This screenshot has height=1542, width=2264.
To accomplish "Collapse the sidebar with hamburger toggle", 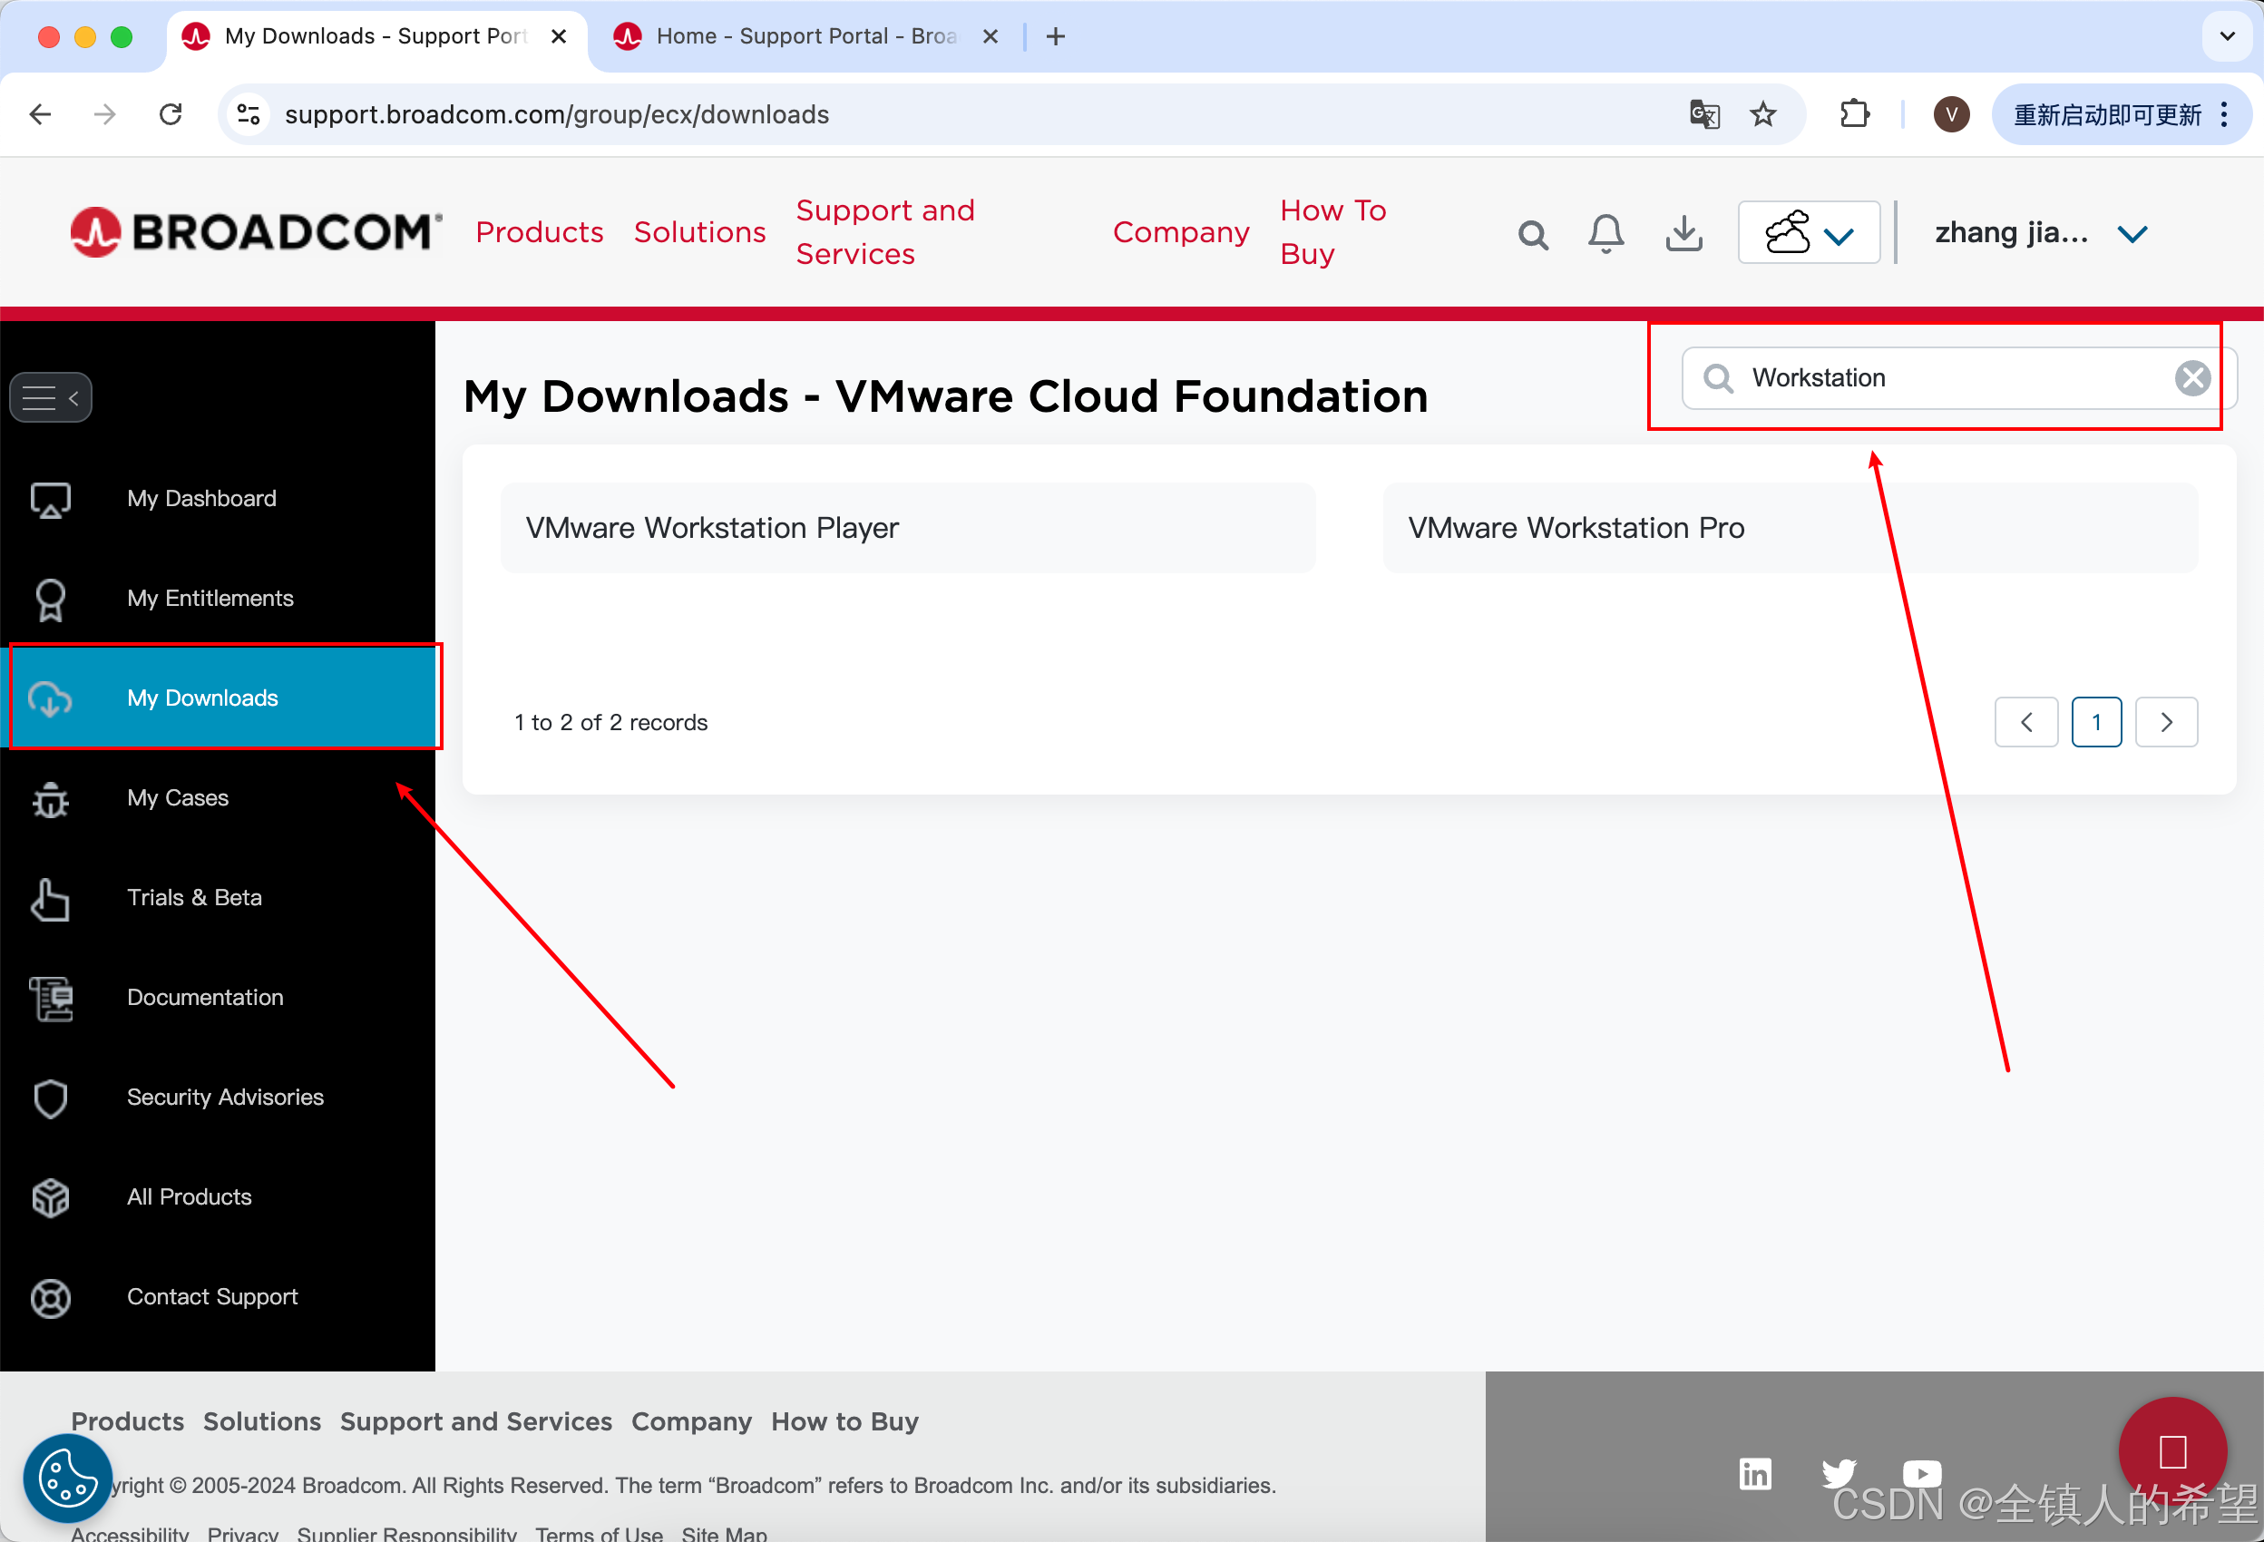I will [x=51, y=397].
